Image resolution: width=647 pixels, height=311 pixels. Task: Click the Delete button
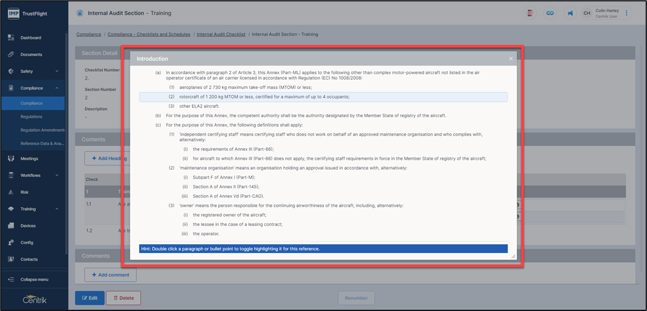123,298
